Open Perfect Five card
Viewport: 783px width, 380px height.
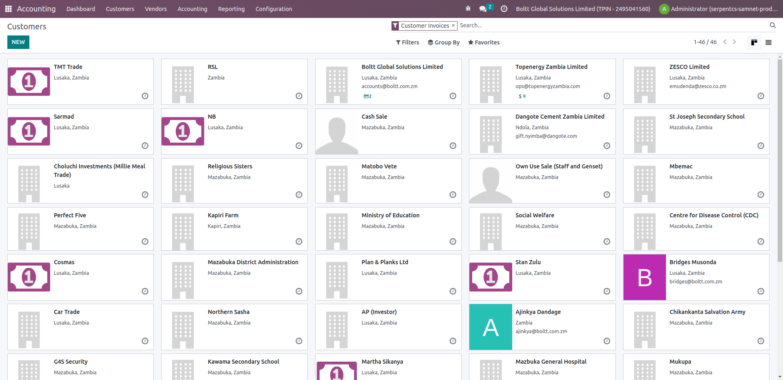coord(80,229)
